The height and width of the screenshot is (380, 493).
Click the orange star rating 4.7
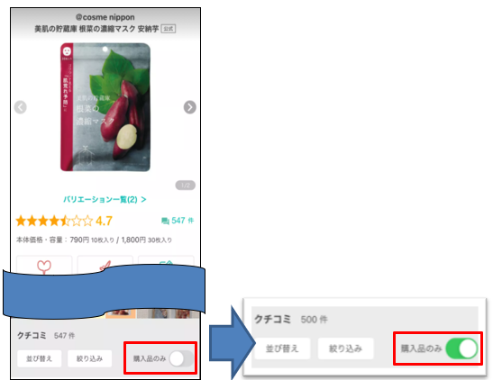click(x=64, y=221)
